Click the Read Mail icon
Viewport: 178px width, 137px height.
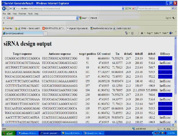point(138,33)
